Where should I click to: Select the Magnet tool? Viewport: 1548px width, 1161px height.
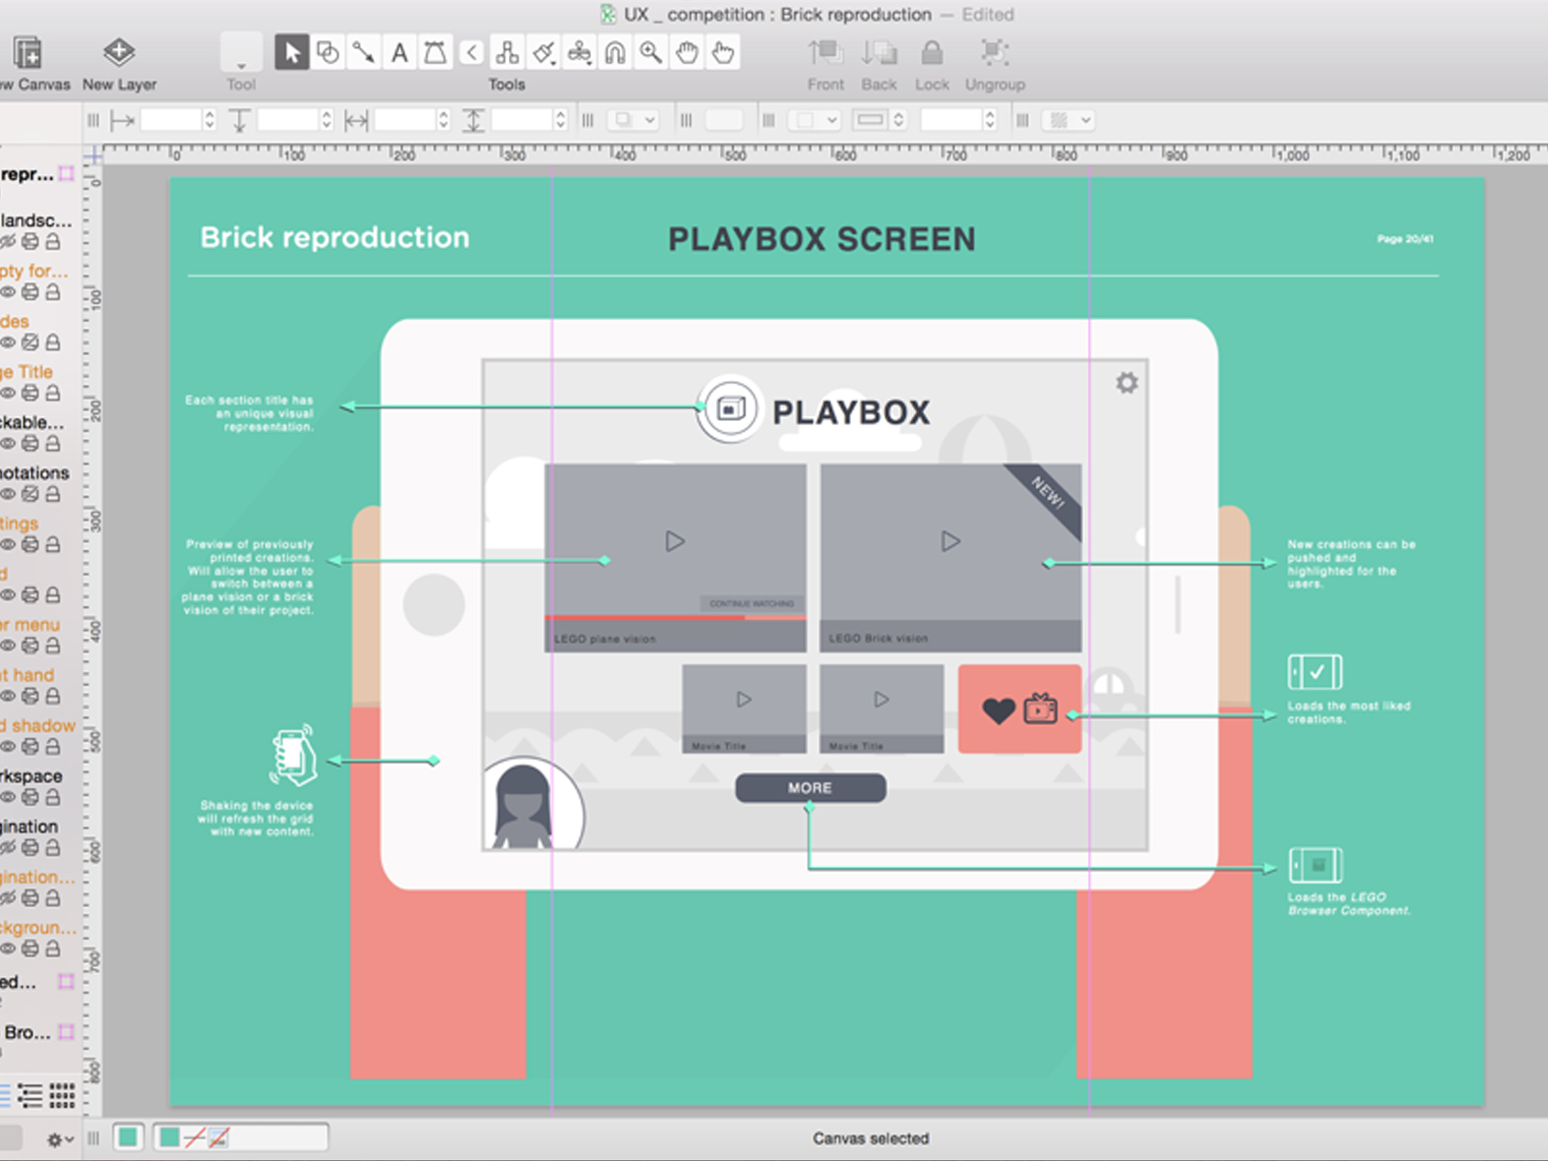point(615,53)
